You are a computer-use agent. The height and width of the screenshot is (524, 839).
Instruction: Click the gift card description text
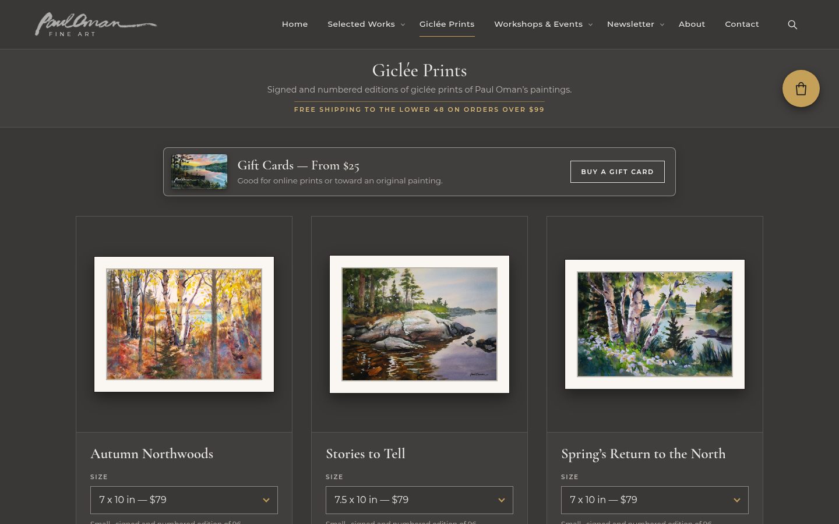click(340, 181)
